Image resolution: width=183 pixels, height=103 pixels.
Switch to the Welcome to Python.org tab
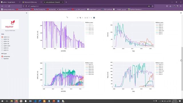tap(32, 2)
